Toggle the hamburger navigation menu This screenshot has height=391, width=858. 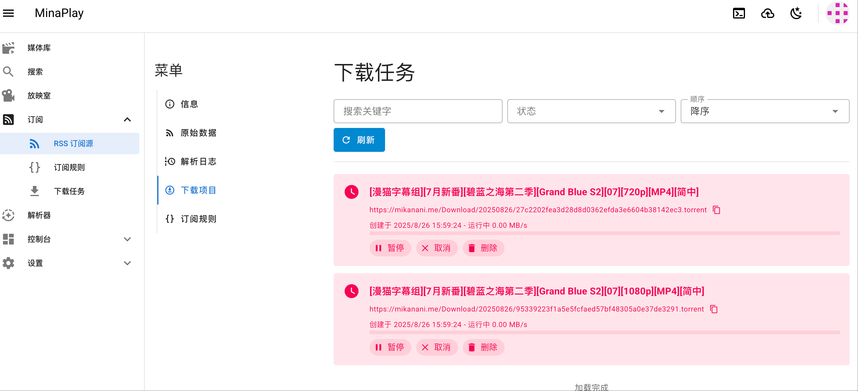[x=8, y=13]
